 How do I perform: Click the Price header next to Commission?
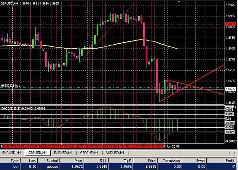(145, 160)
